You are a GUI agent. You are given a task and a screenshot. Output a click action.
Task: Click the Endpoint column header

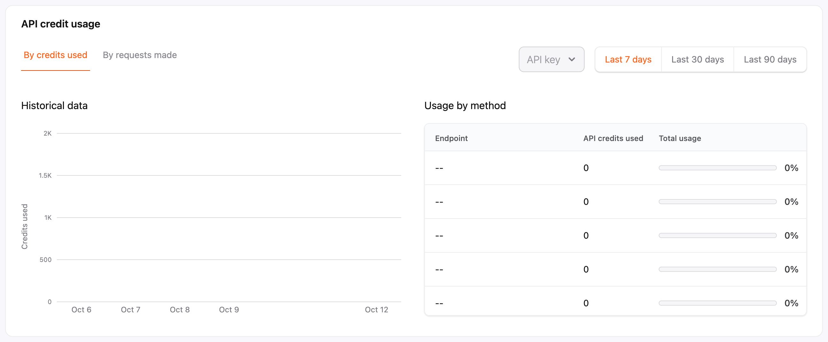(451, 138)
